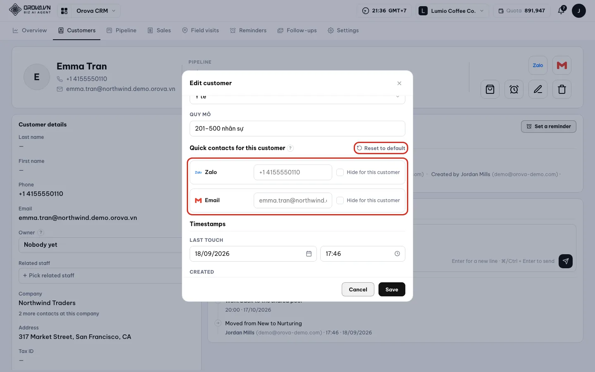Click the help icon next to Owner

pyautogui.click(x=41, y=233)
